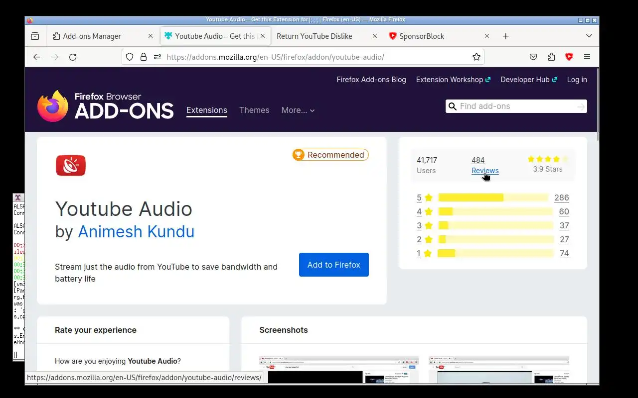Submit search with the arrow icon
This screenshot has width=638, height=398.
tap(581, 106)
